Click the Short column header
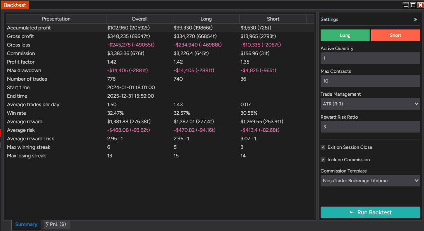424x231 pixels. 273,19
